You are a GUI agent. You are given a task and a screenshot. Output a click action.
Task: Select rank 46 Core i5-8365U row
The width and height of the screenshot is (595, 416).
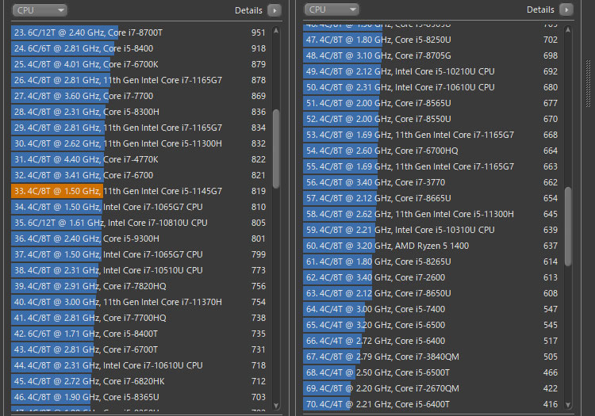click(x=139, y=398)
